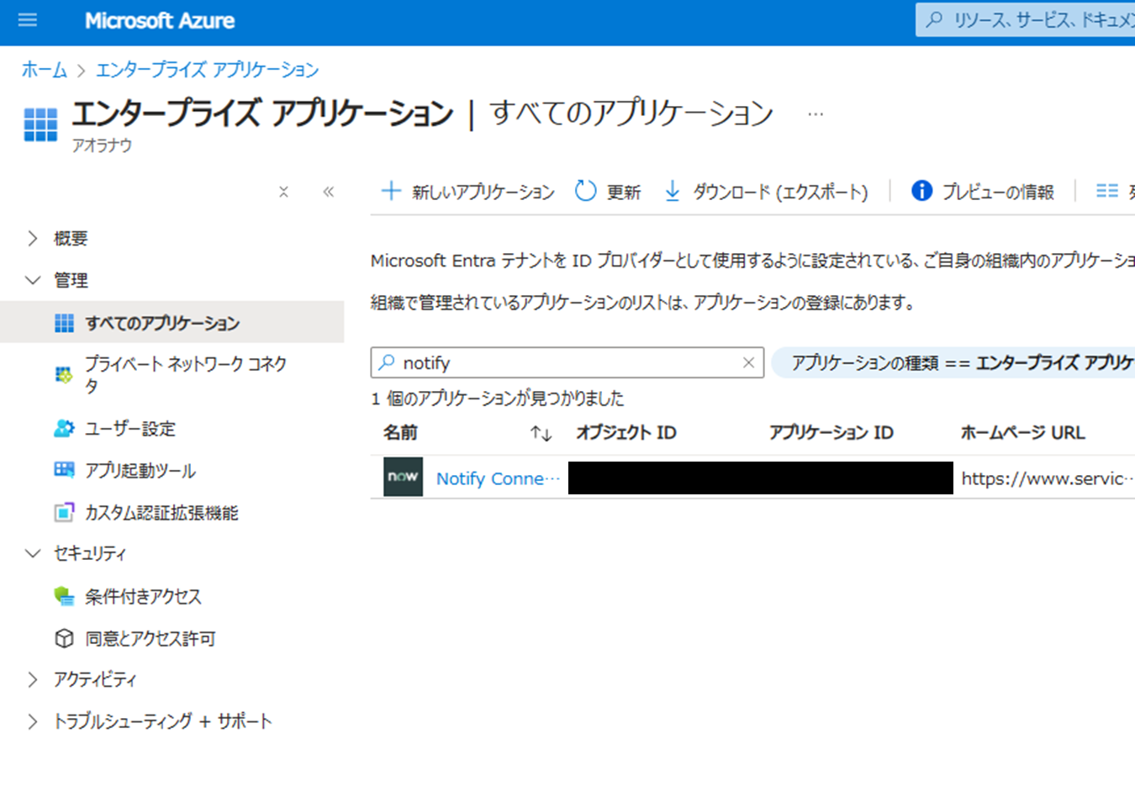Click ダウンロード (エクスポート) button
Viewport: 1135px width, 792px height.
(x=766, y=192)
